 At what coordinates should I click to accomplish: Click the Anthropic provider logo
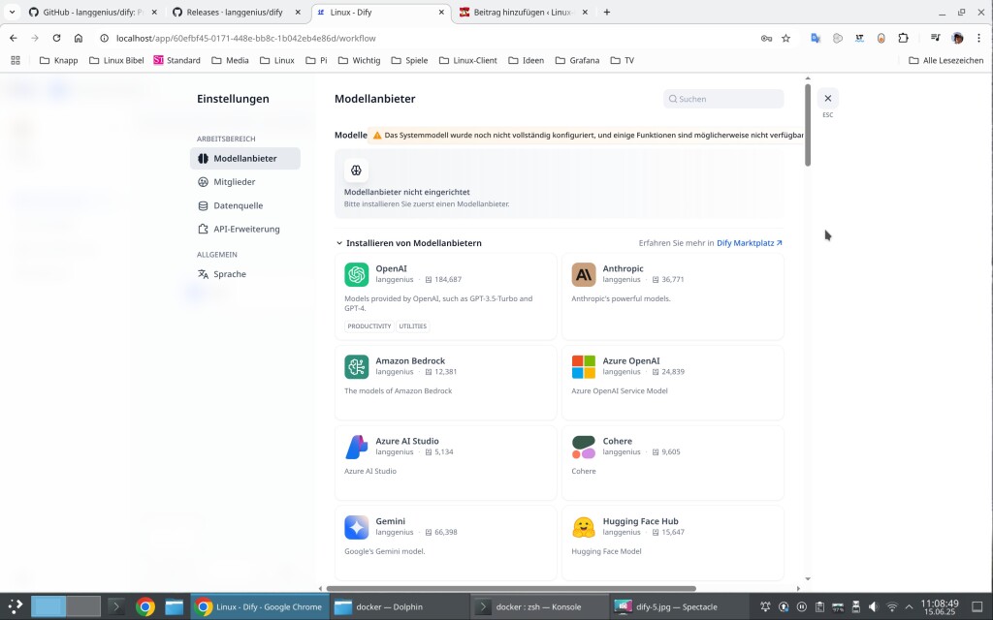583,274
